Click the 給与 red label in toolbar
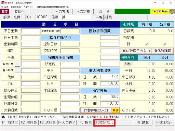The height and width of the screenshot is (131, 175). click(x=4, y=12)
